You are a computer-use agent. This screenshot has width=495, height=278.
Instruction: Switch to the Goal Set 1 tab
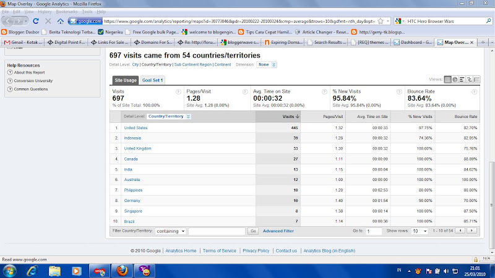point(152,80)
